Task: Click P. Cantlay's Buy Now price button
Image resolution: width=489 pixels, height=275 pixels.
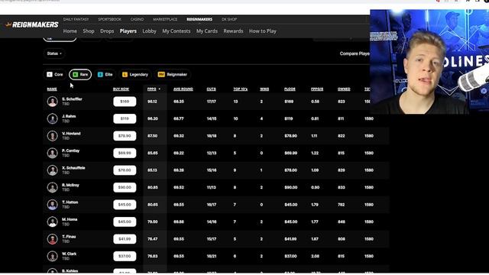Action: click(125, 153)
